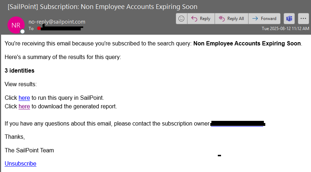Follow 'here' link to download generated report
The image size is (311, 172).
(24, 106)
